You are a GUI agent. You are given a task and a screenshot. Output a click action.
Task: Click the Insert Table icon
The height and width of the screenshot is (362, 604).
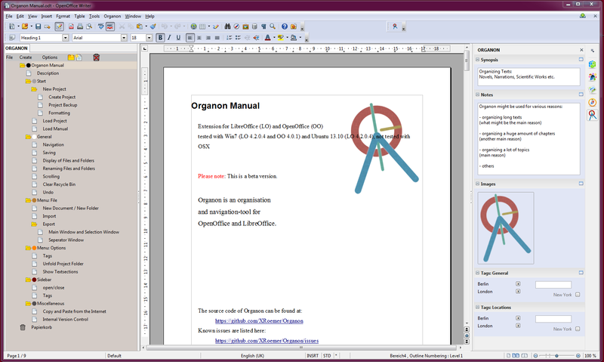(x=202, y=26)
